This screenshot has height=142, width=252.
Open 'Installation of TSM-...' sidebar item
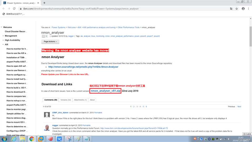pyautogui.click(x=16, y=58)
